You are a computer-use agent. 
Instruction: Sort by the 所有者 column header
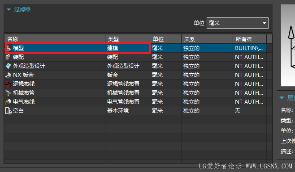(250, 39)
